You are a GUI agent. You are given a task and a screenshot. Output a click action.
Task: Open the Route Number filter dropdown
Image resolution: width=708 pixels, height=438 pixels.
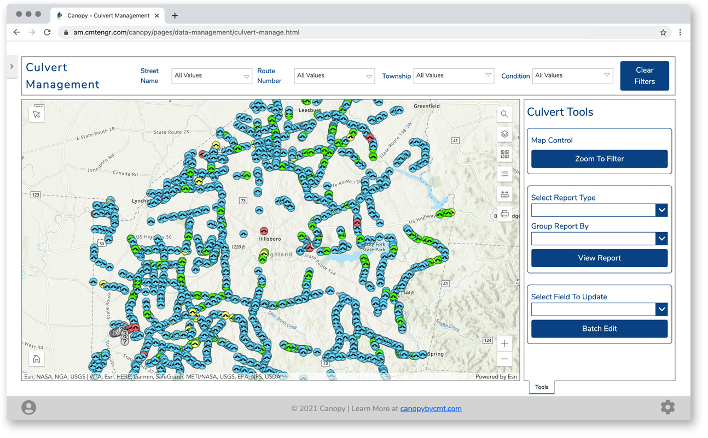(334, 76)
